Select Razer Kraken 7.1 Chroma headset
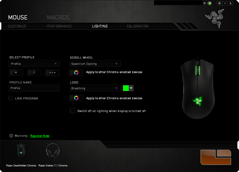This screenshot has height=172, width=239. [x=53, y=151]
